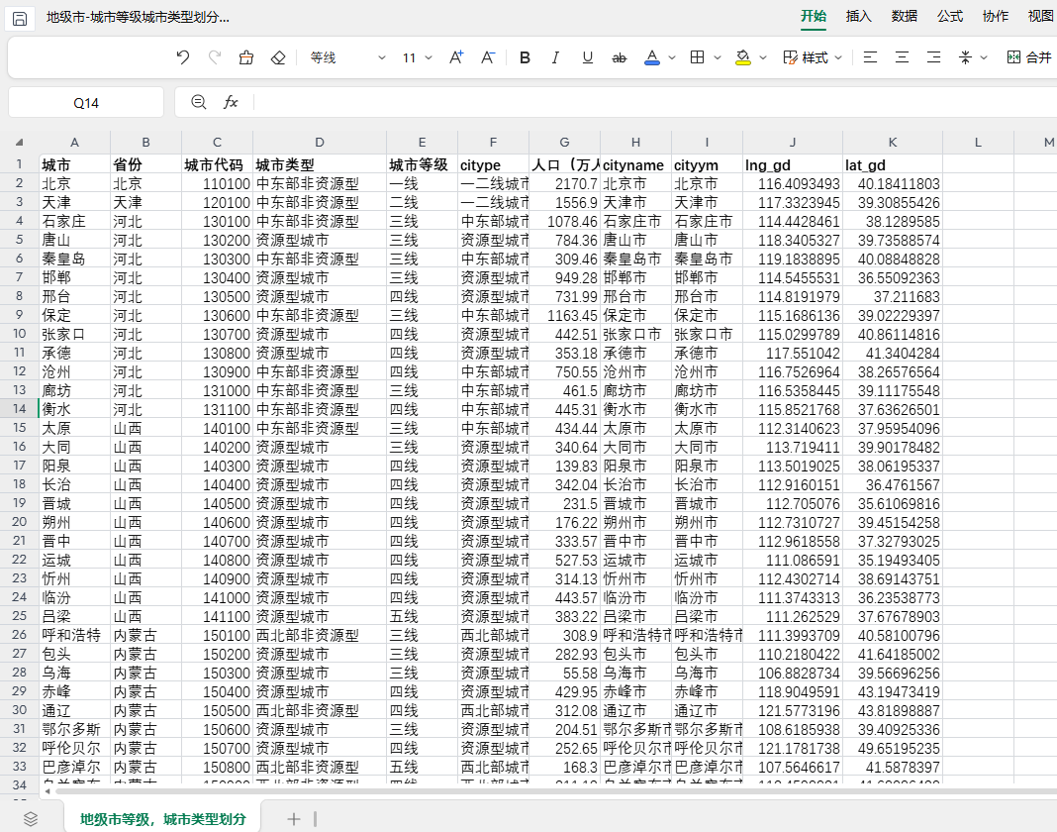Toggle strikethrough formatting
1057x832 pixels.
pyautogui.click(x=620, y=57)
